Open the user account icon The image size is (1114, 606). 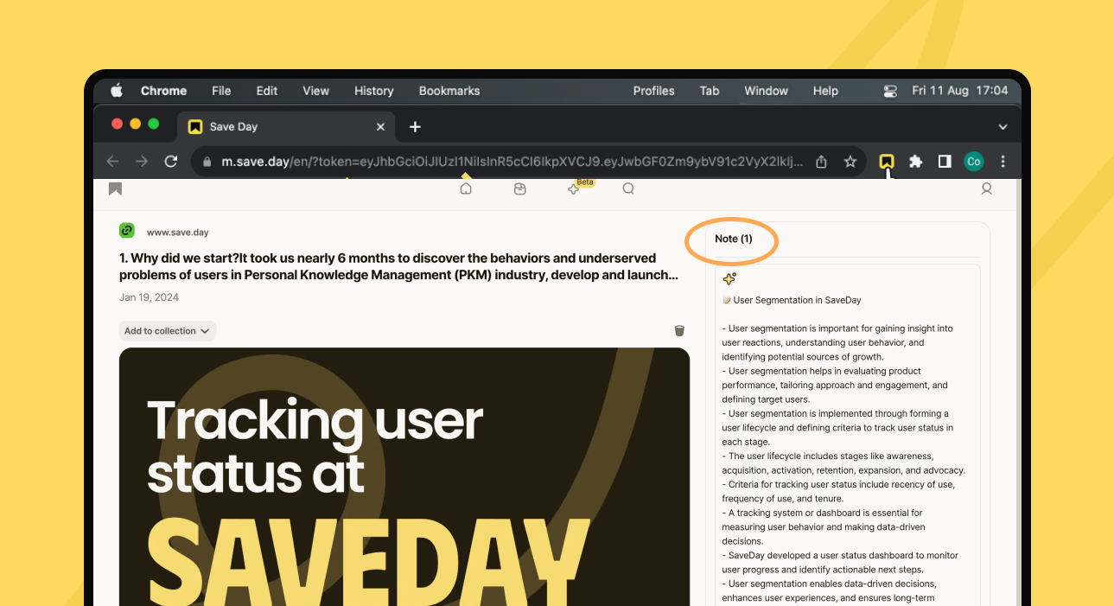tap(986, 188)
